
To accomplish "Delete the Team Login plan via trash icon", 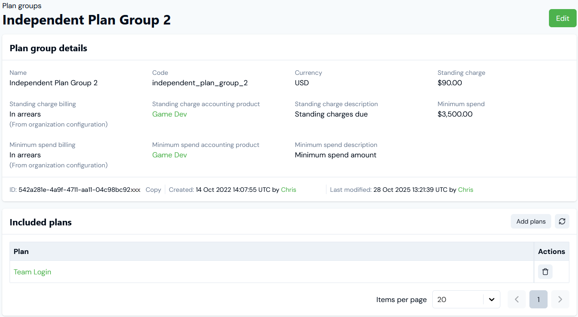I will 545,272.
